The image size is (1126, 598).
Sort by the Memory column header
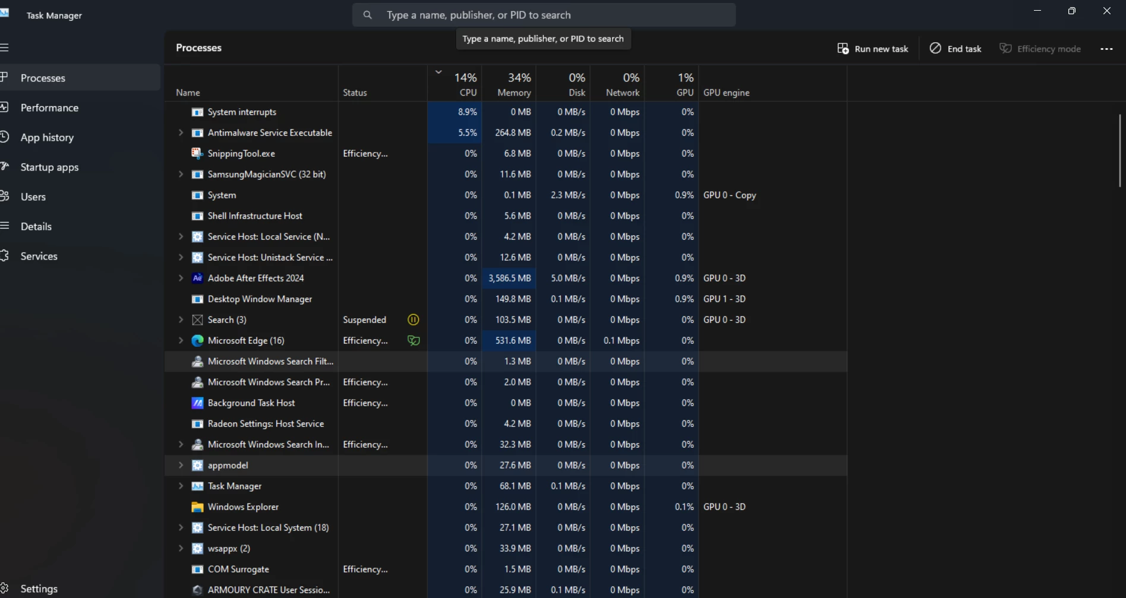coord(509,84)
